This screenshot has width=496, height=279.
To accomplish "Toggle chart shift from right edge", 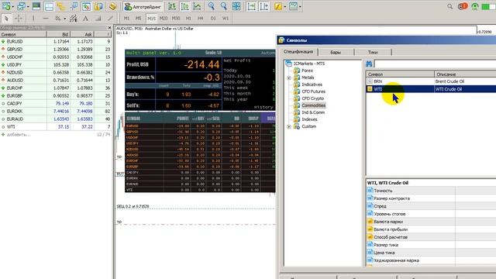I will click(264, 6).
